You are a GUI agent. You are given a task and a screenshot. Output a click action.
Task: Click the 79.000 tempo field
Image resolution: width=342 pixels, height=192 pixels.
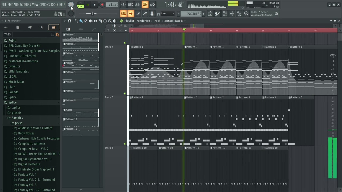[112, 5]
